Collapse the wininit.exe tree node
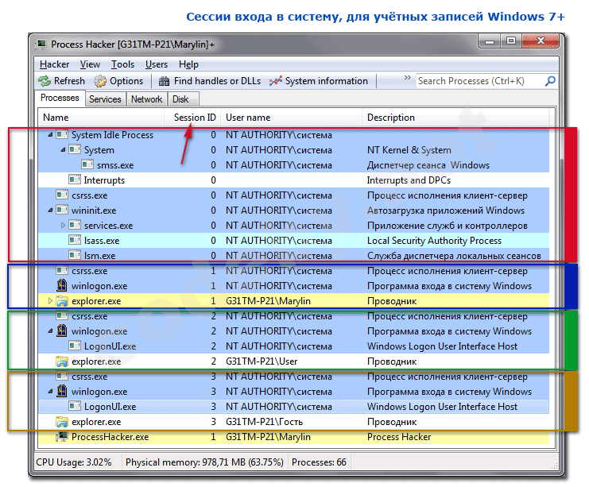 pyautogui.click(x=52, y=211)
